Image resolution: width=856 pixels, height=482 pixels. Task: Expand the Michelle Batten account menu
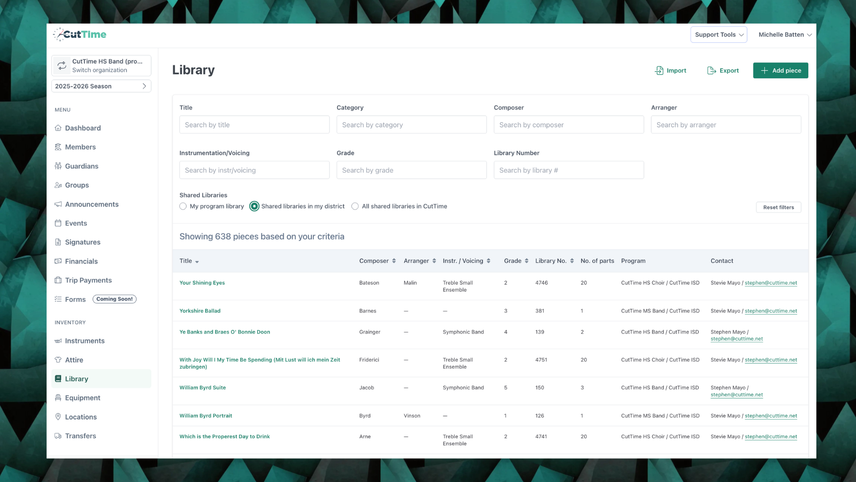click(785, 34)
